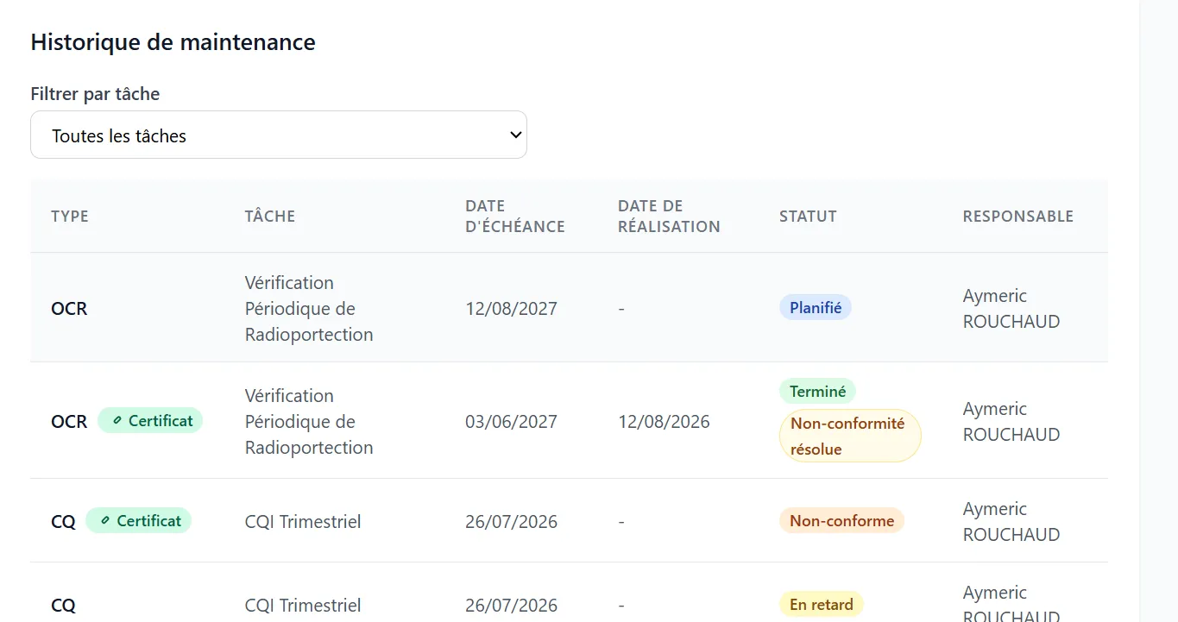1178x622 pixels.
Task: Click the Planifié status badge
Action: (816, 307)
